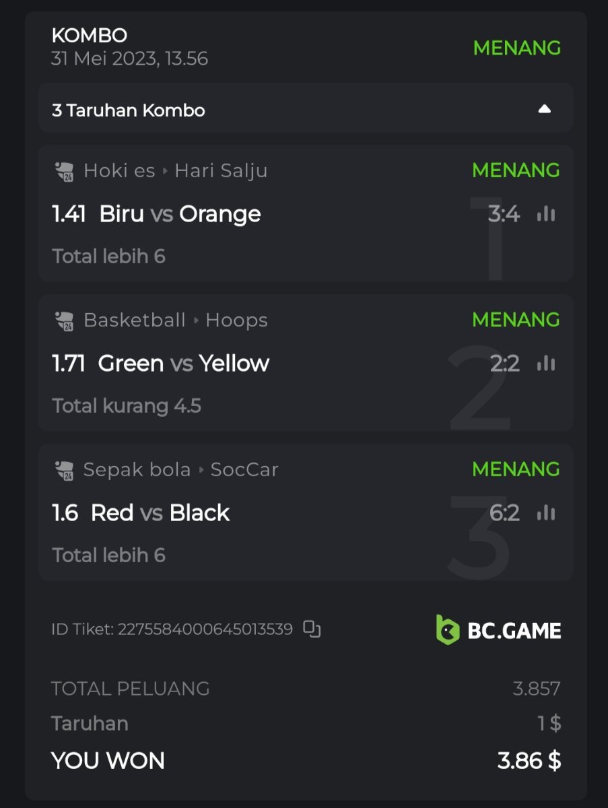
Task: Click the Sepak bola category label
Action: (137, 470)
